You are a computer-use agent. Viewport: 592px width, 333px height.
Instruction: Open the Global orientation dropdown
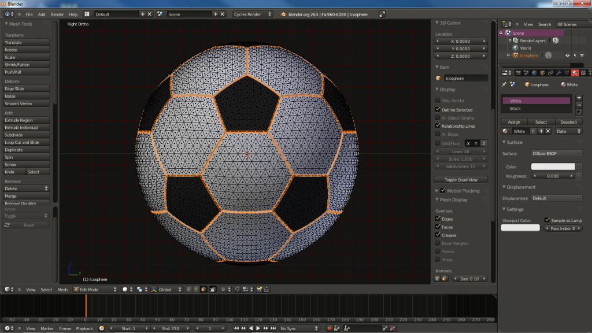[x=166, y=289]
